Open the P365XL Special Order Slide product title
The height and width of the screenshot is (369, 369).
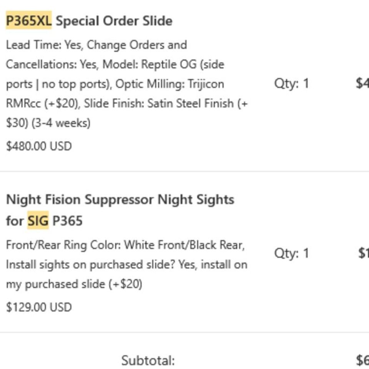point(114,21)
